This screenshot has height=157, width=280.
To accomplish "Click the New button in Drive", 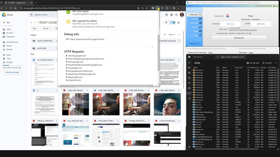I will point(6,22).
